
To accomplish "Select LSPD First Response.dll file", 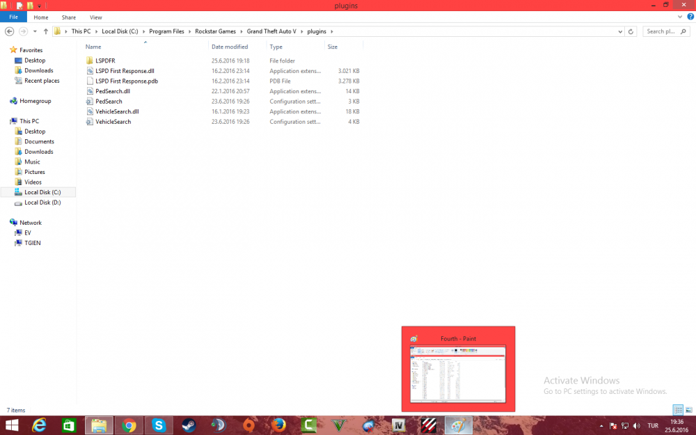I will click(125, 71).
